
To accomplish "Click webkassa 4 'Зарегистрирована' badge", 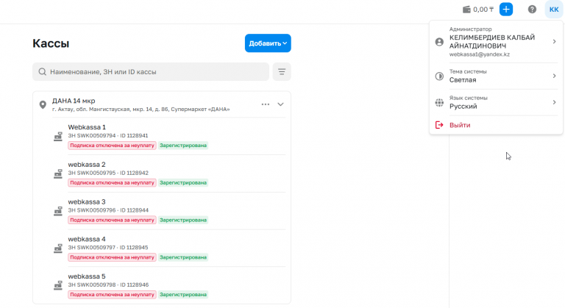I will click(183, 257).
